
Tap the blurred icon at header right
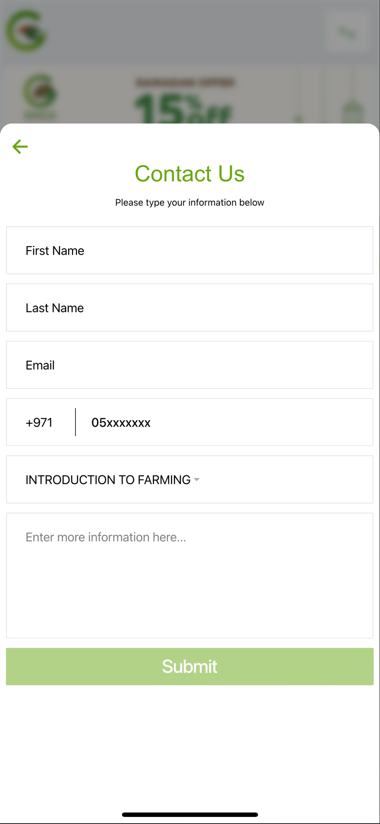[x=347, y=32]
